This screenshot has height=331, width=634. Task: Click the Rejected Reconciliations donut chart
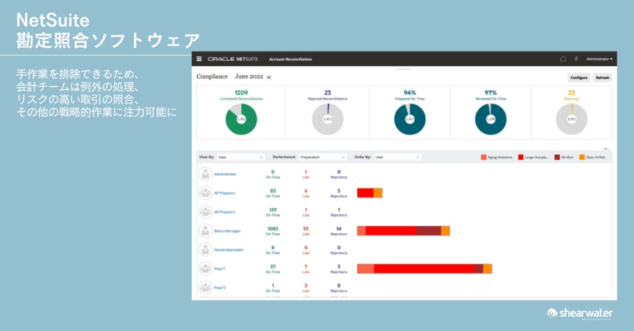[x=328, y=119]
